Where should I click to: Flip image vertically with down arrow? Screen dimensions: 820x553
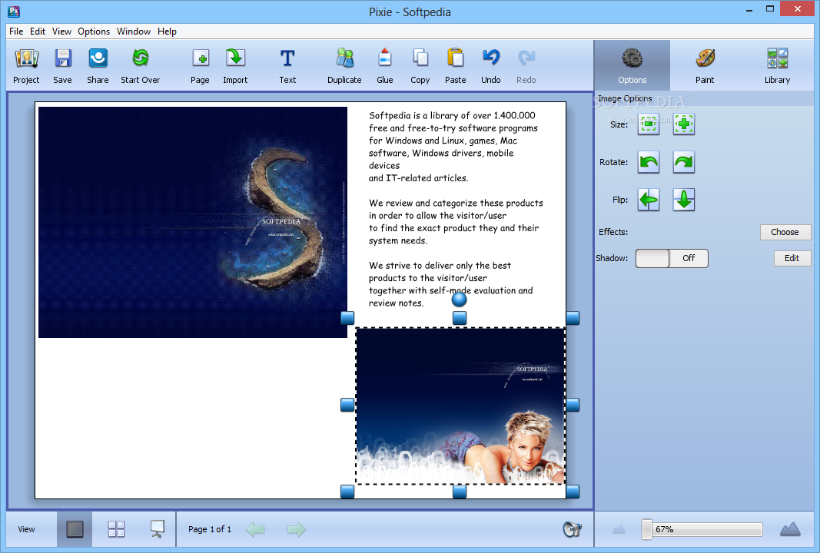(684, 200)
